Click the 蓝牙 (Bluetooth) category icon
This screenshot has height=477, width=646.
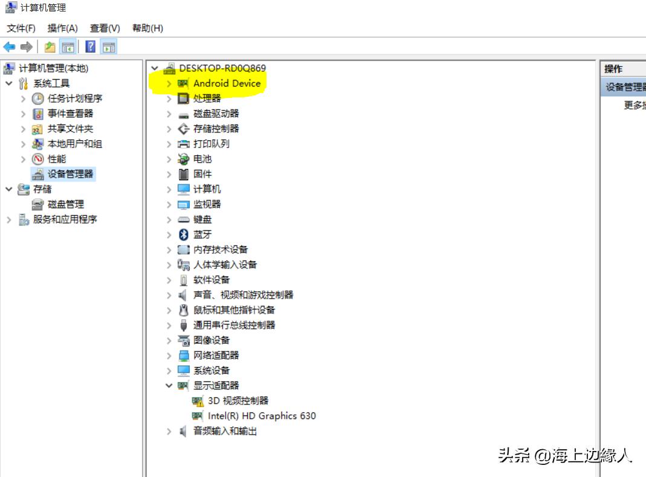[x=183, y=235]
